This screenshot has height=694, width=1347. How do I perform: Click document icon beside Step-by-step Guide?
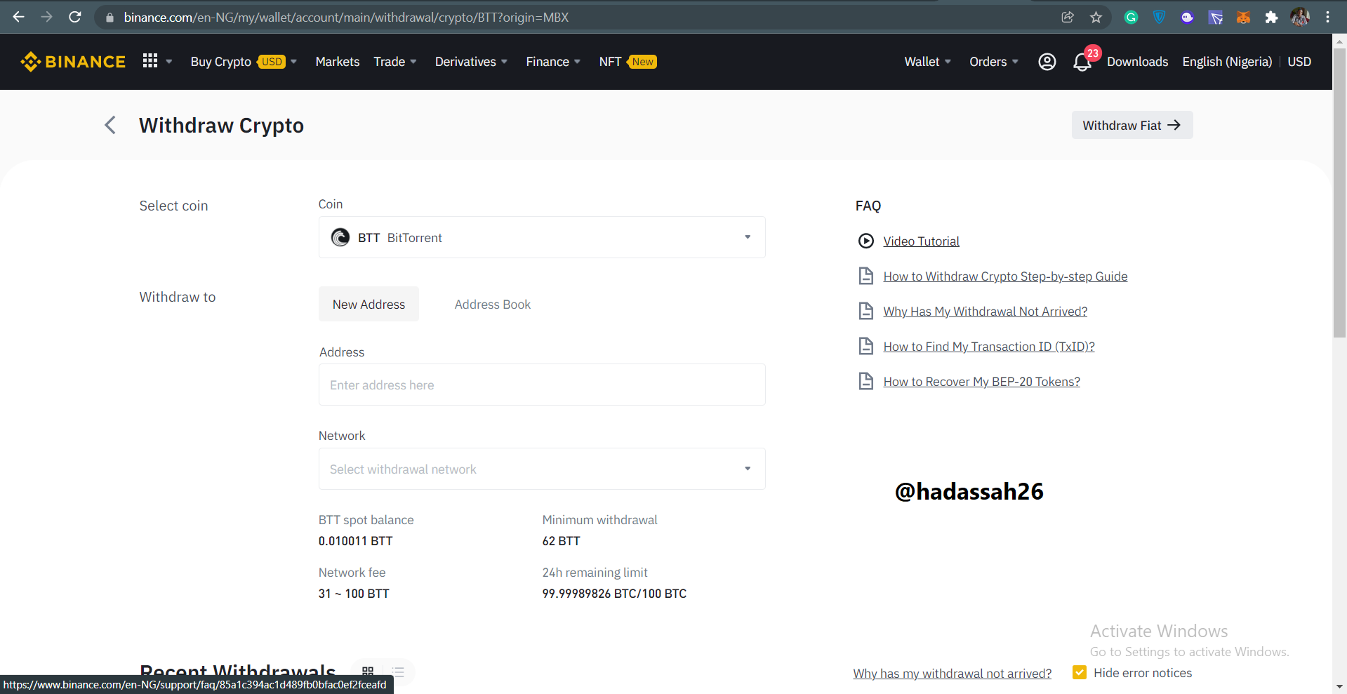[x=866, y=276]
